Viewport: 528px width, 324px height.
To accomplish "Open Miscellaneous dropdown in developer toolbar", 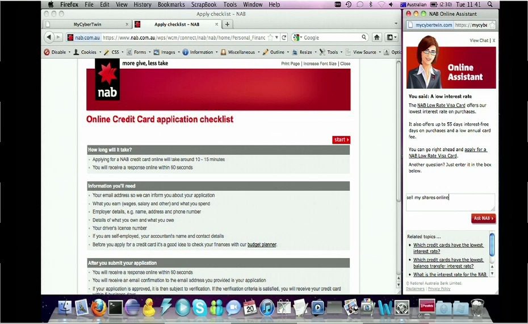I will click(x=240, y=52).
